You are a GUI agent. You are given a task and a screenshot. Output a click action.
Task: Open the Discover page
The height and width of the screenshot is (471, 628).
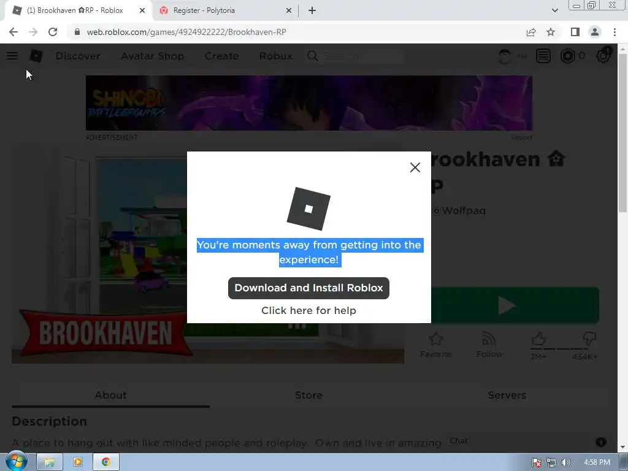click(x=78, y=56)
